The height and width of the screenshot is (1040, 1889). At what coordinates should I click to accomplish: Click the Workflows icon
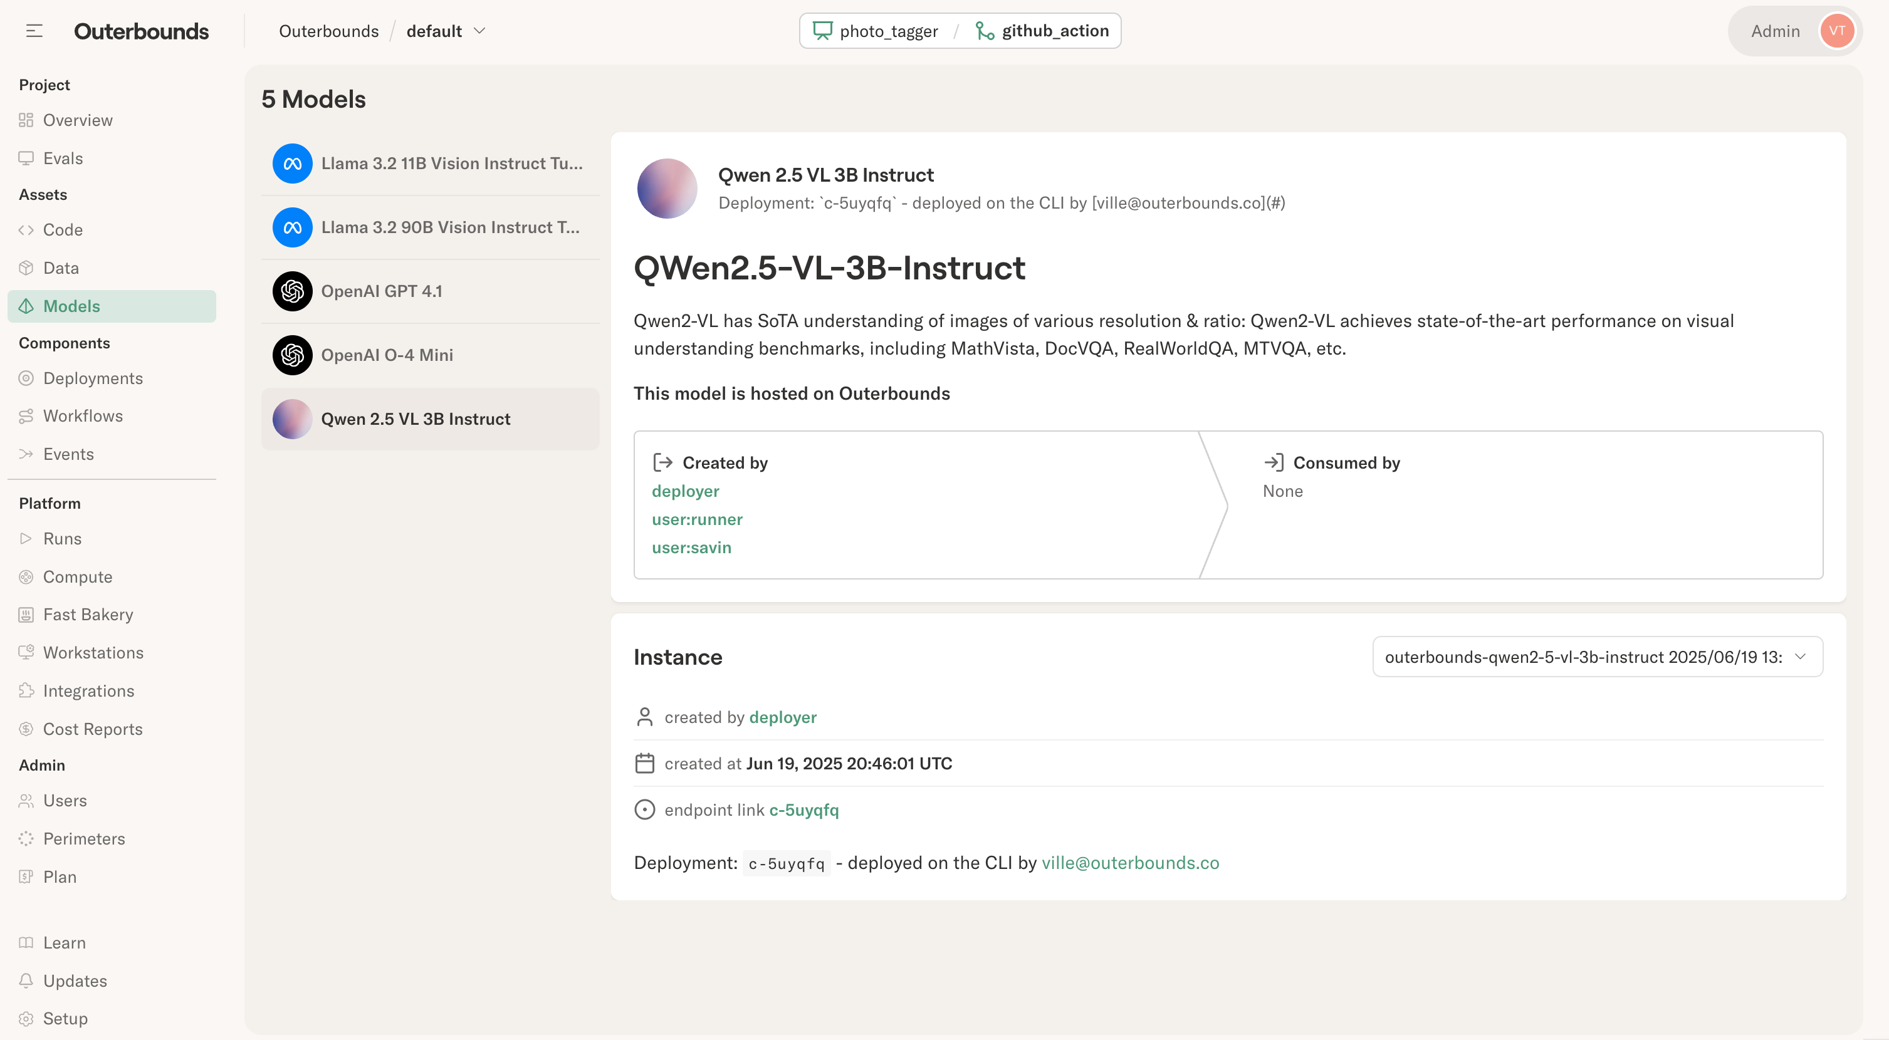[26, 416]
